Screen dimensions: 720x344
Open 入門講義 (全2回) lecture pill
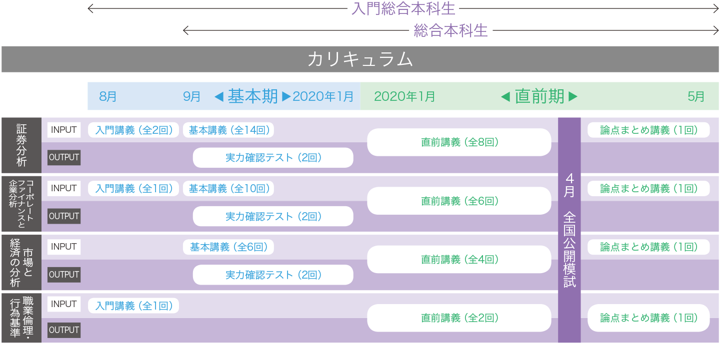(x=134, y=130)
